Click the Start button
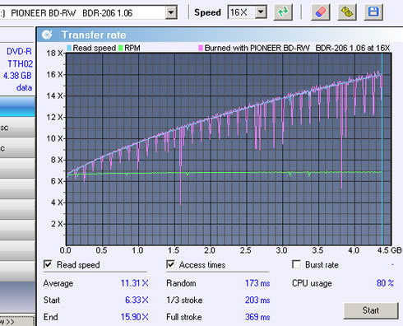 (x=371, y=310)
